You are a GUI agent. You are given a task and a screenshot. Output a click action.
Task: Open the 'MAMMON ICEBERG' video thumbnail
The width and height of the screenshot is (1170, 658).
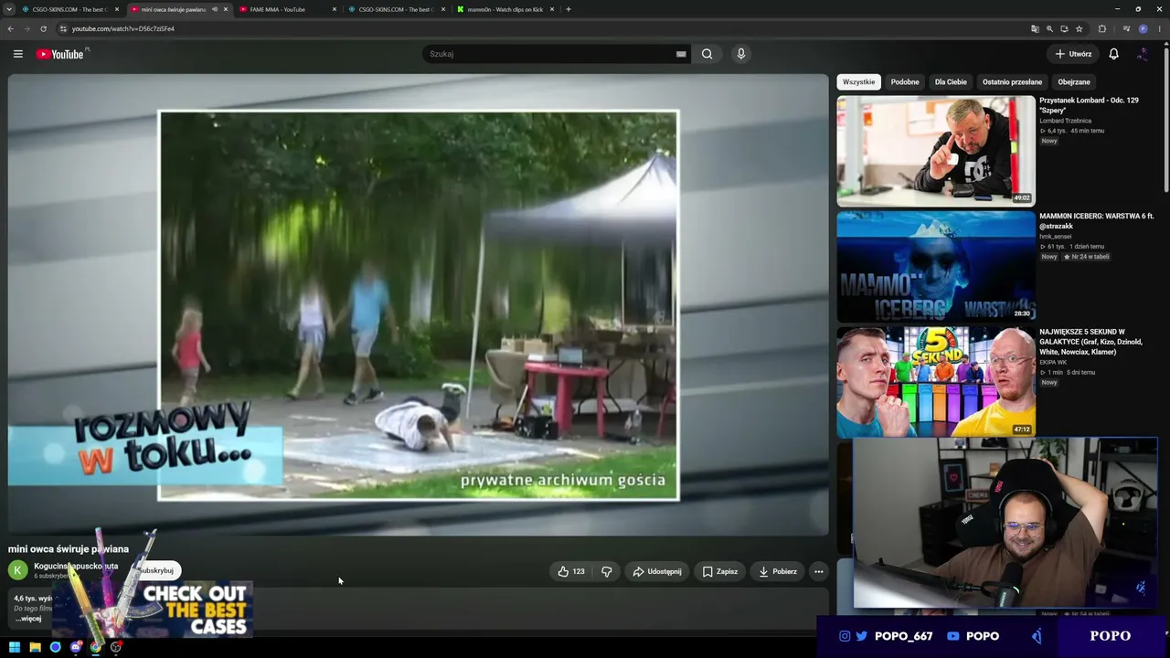936,267
